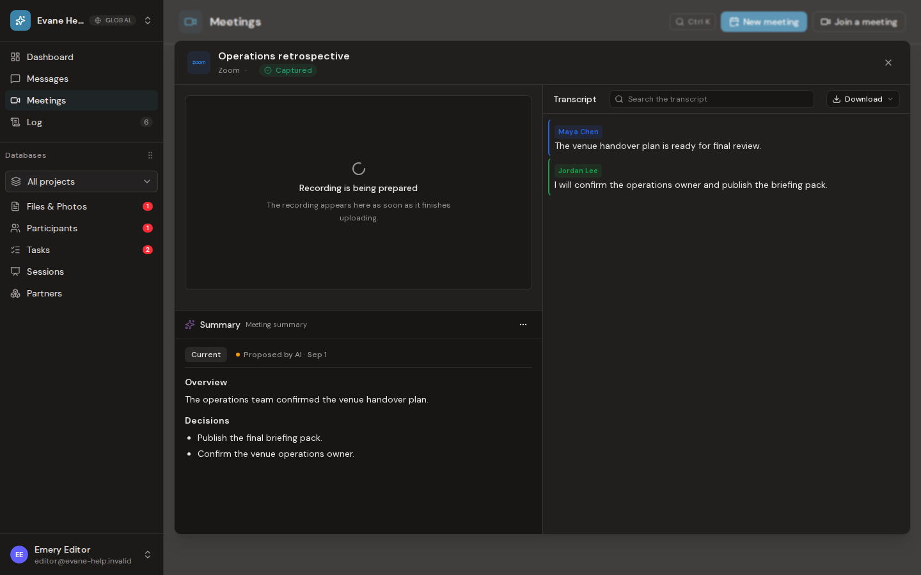Click the Meetings header camera icon
Screen dimensions: 921x575
191,22
